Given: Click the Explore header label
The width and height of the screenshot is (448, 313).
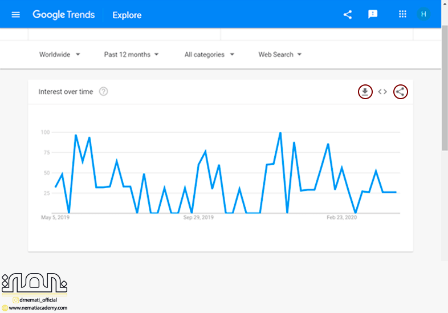Looking at the screenshot, I should click(x=127, y=15).
